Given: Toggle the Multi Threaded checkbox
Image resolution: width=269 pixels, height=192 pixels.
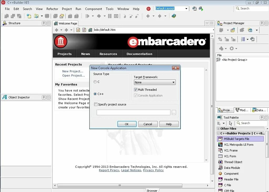Looking at the screenshot, I should [136, 90].
